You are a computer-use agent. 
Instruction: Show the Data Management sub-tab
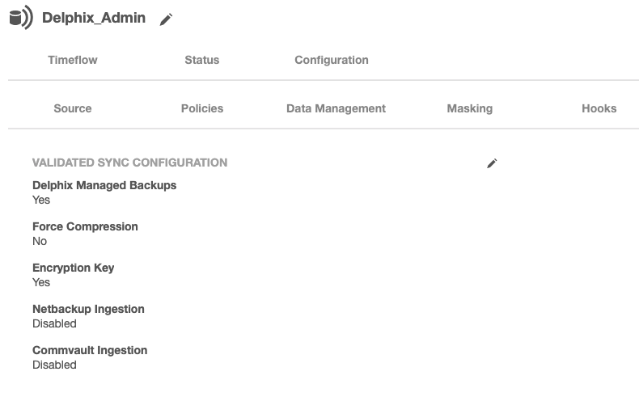(x=336, y=108)
